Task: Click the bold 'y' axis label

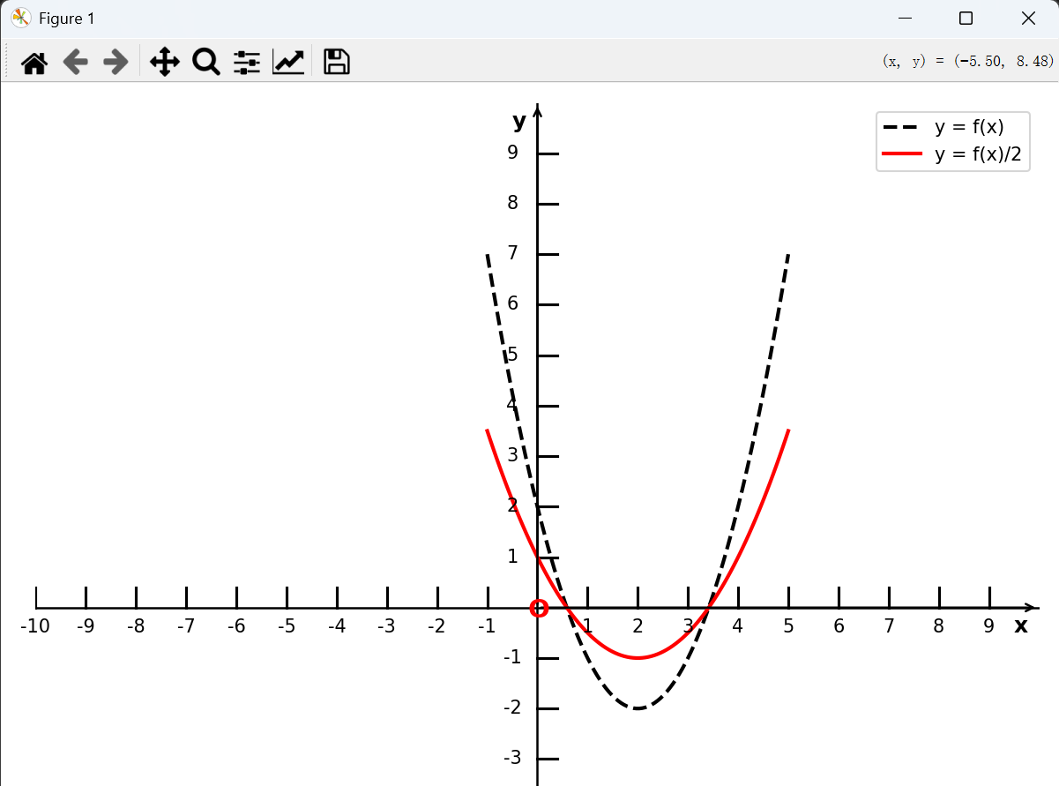Action: tap(519, 122)
